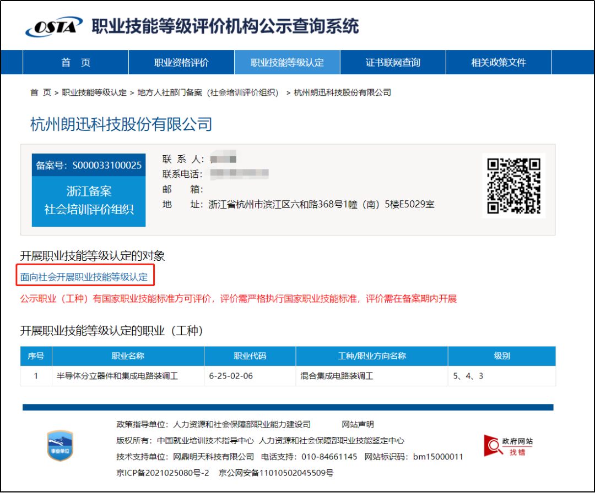Viewport: 595px width, 493px height.
Task: Click the blurred 联系人 name value
Action: tap(224, 159)
